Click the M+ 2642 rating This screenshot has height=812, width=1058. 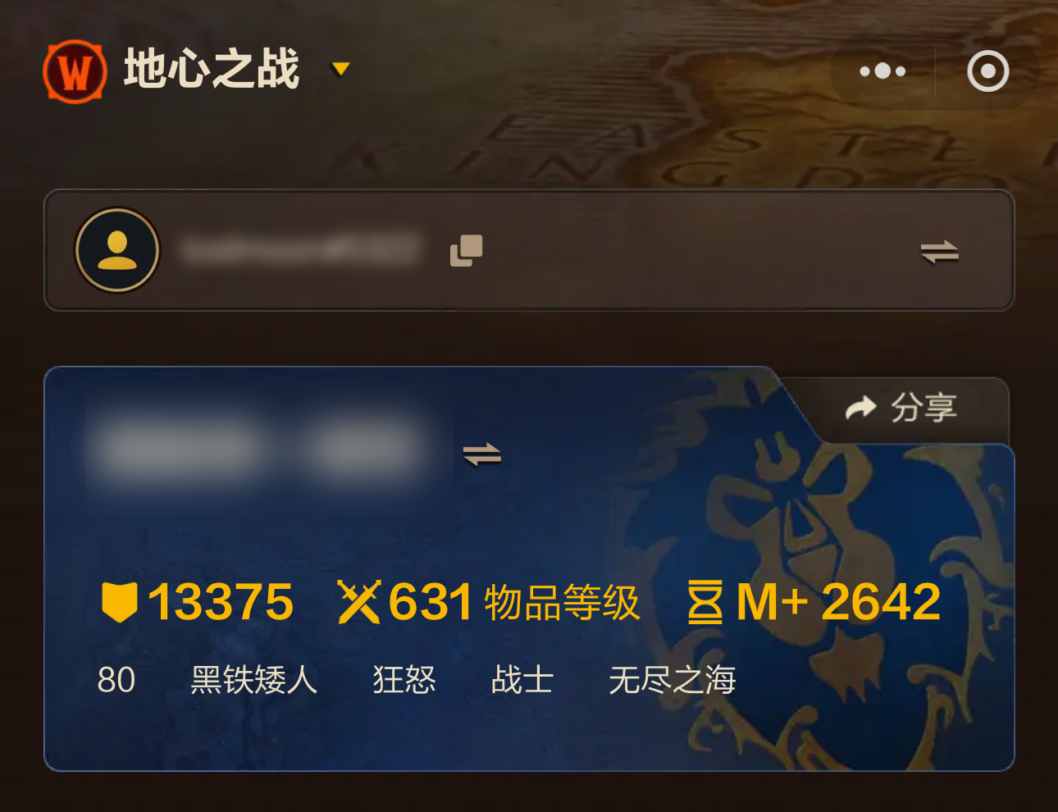click(838, 602)
